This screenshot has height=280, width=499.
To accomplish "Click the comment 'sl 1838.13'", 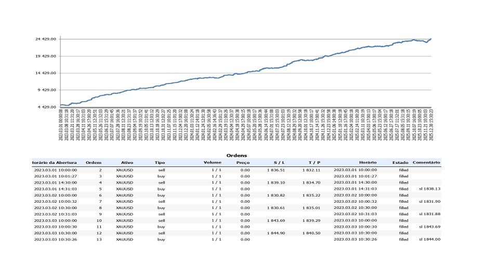I will click(430, 189).
